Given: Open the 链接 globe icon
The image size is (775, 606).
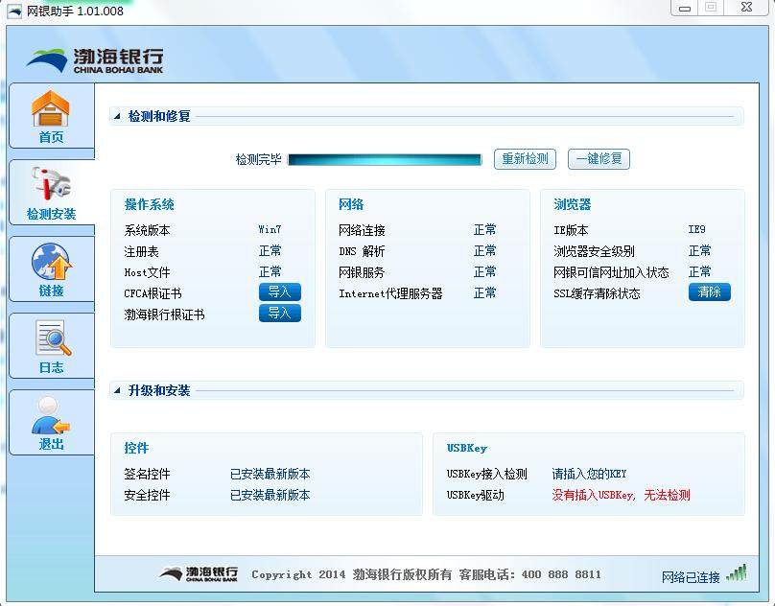Looking at the screenshot, I should (52, 261).
